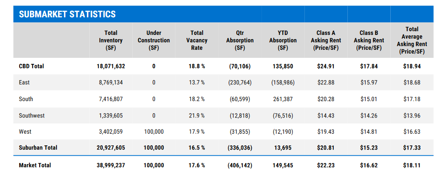Select the Class A Asking Rent header

[x=326, y=41]
